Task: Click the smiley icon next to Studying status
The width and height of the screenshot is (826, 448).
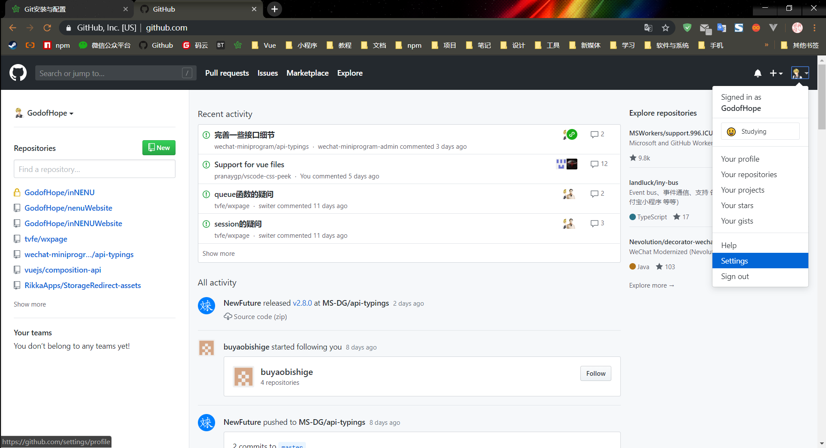Action: pos(731,132)
